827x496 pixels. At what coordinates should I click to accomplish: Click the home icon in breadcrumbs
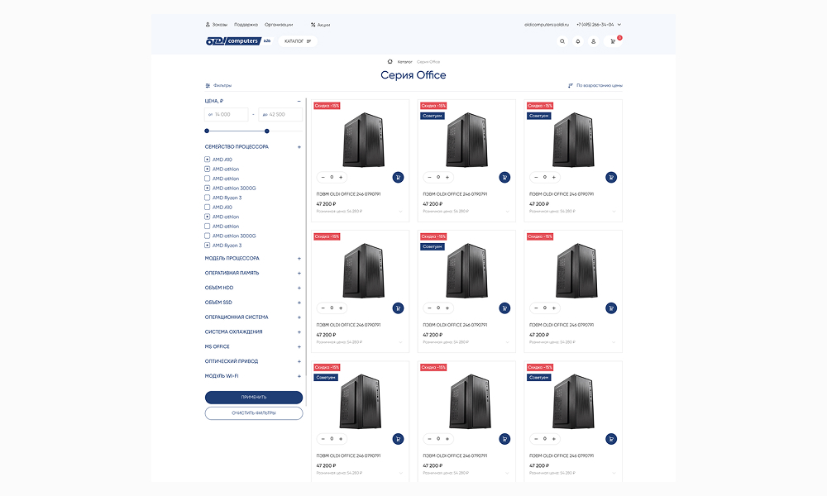coord(390,61)
